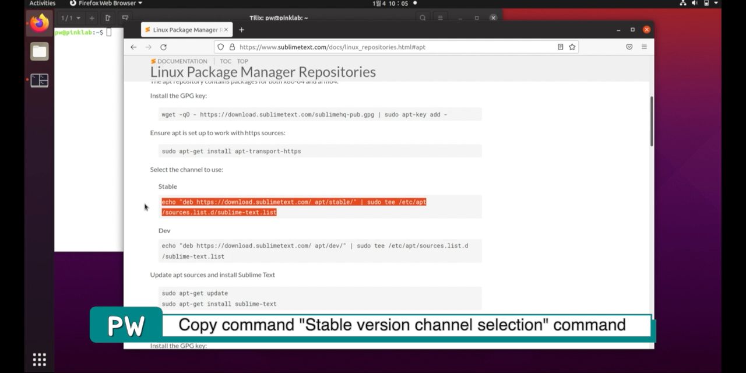Open the Files app in the dock
This screenshot has width=746, height=373.
click(x=40, y=51)
